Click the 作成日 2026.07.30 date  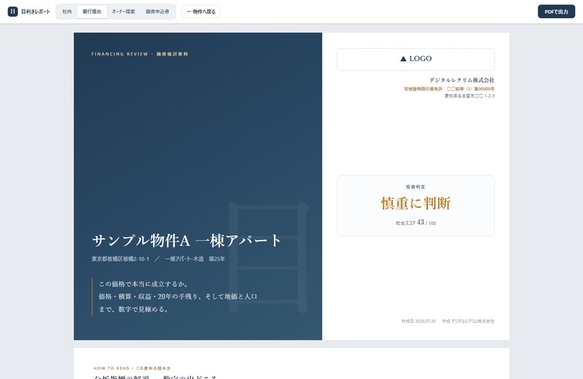pos(418,321)
